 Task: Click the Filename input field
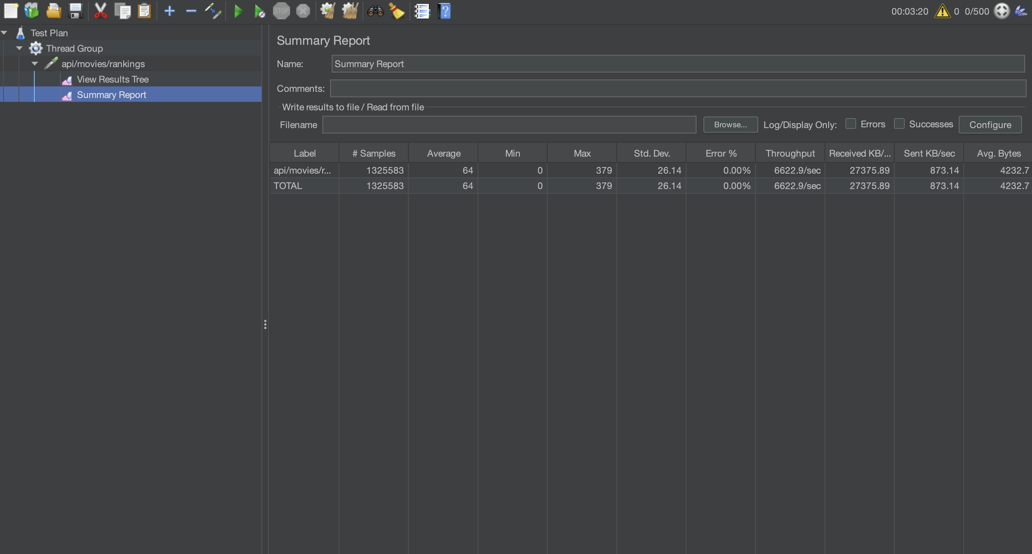509,125
